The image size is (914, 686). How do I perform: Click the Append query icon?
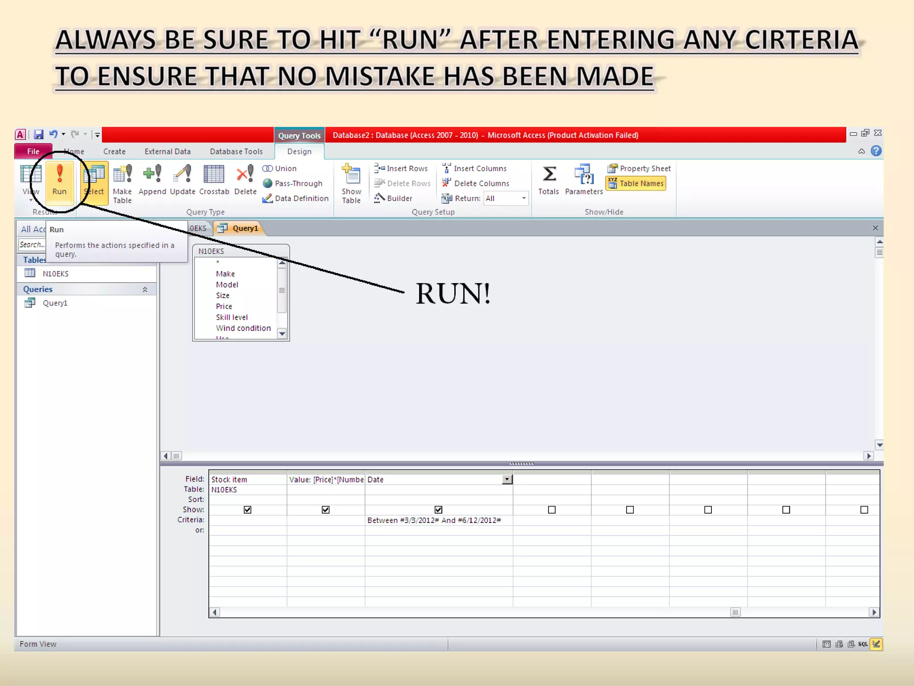click(x=152, y=174)
